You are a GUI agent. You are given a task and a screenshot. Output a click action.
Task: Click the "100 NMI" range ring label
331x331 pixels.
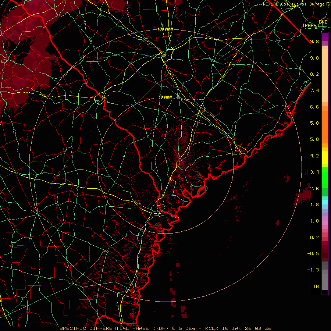165,29
